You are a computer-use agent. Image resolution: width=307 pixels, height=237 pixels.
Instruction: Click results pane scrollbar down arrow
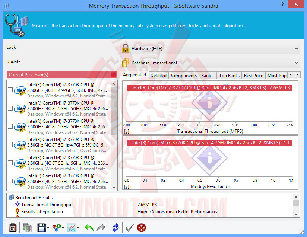point(296,214)
